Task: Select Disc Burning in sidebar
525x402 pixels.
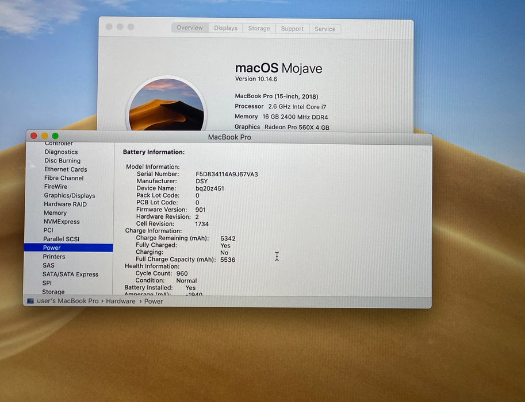Action: [x=62, y=161]
